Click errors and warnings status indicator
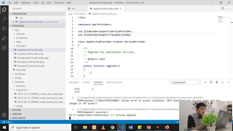 click(7, 122)
